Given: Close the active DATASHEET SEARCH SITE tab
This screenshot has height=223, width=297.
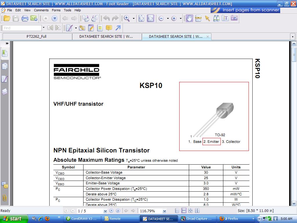Looking at the screenshot, I should (208, 37).
